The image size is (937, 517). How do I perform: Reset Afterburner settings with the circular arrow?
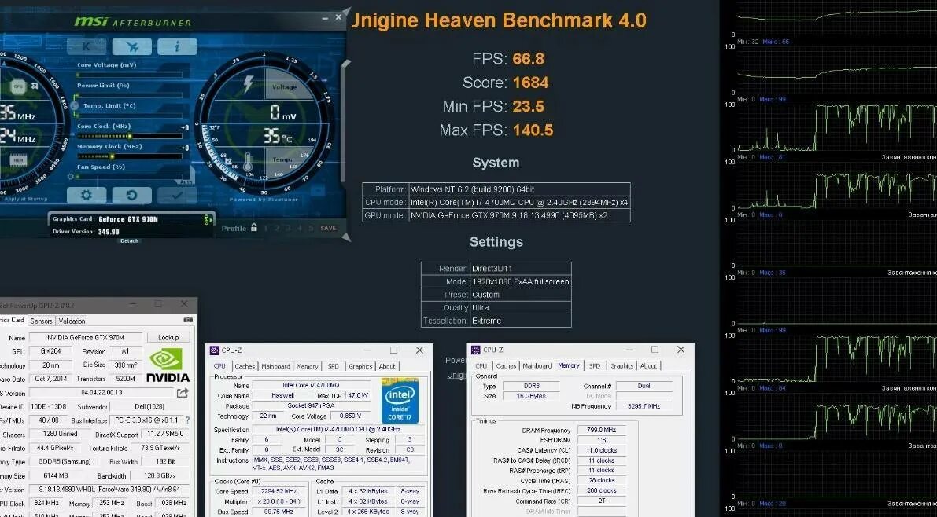132,195
